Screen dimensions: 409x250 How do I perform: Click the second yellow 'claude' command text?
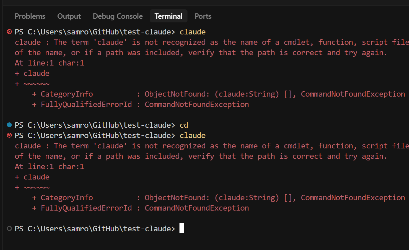[x=192, y=135]
